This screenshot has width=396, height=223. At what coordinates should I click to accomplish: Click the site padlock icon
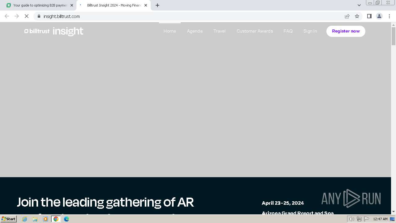(39, 16)
